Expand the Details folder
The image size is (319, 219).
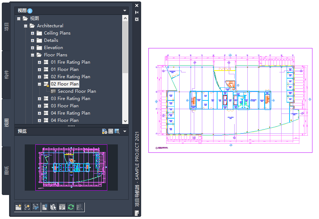32,40
